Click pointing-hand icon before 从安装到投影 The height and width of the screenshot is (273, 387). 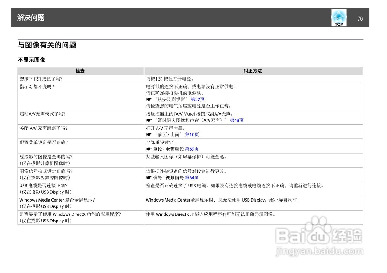[149, 99]
